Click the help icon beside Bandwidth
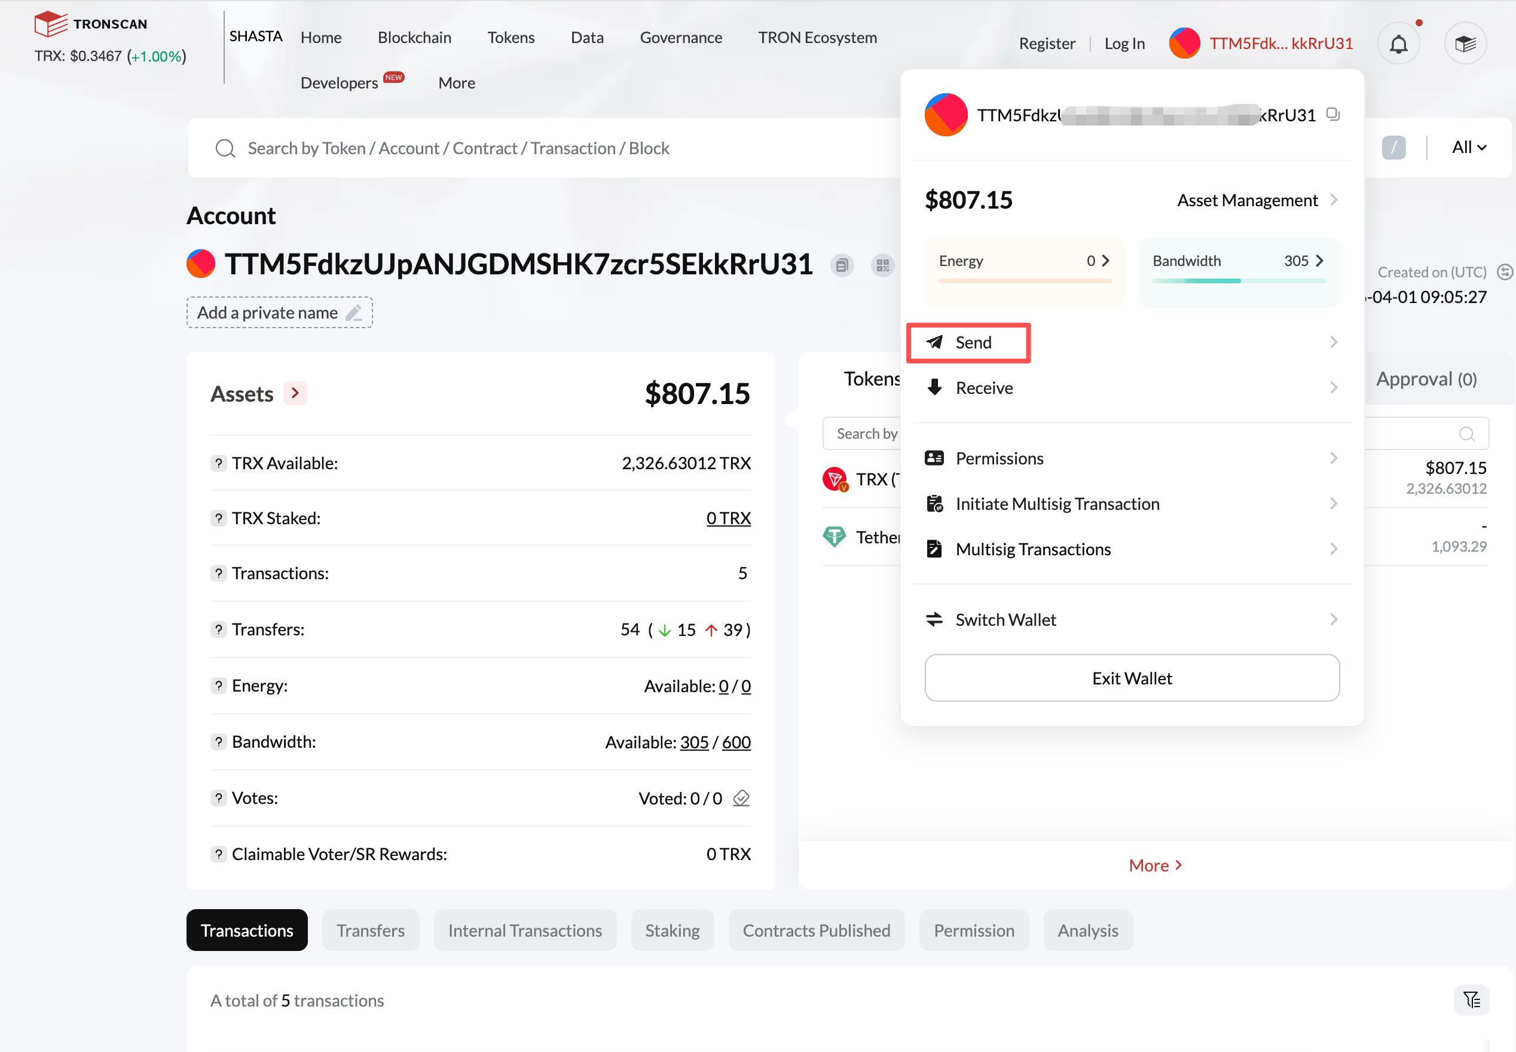This screenshot has height=1052, width=1516. (x=219, y=742)
